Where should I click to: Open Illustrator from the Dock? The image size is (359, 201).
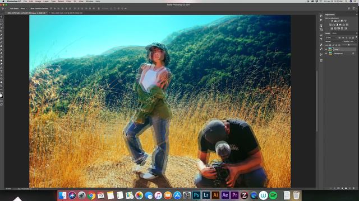pos(215,195)
